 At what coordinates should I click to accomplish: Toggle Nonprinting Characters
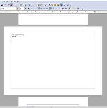61,5
